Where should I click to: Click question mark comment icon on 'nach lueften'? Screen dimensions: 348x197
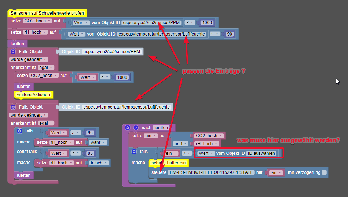tap(136, 128)
